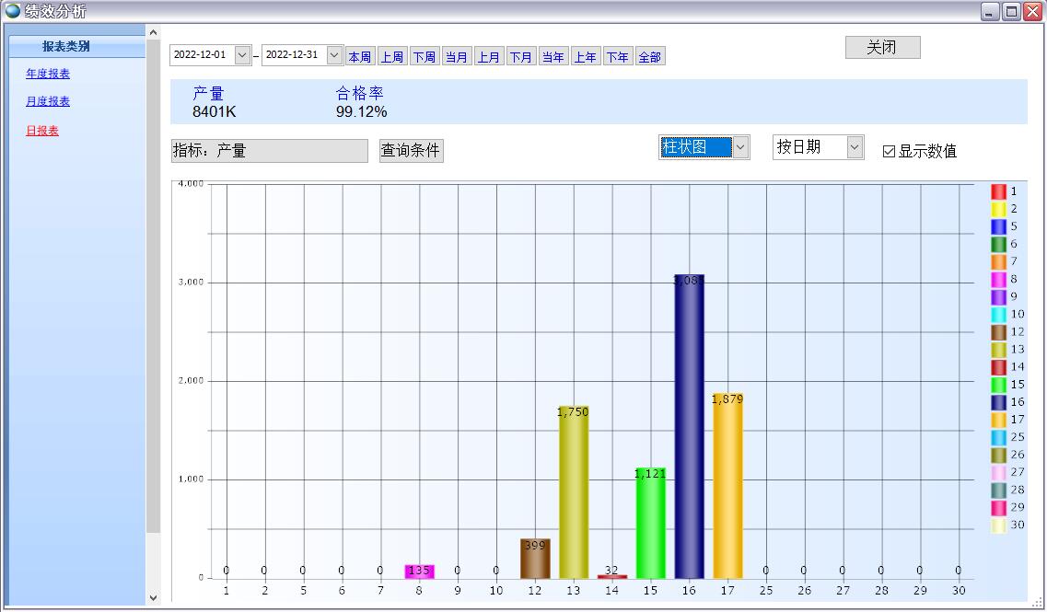Switch to the 月度报表 report
The image size is (1047, 612).
pyautogui.click(x=48, y=101)
